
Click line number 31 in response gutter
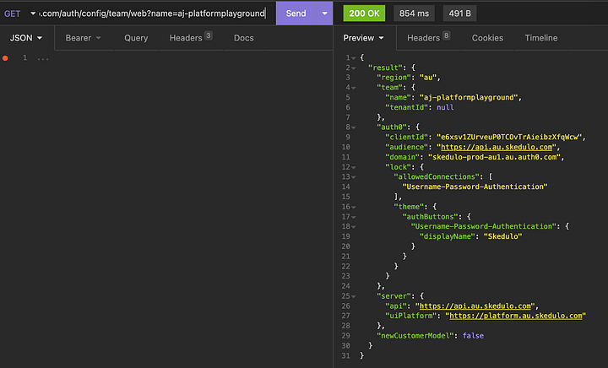pos(345,355)
